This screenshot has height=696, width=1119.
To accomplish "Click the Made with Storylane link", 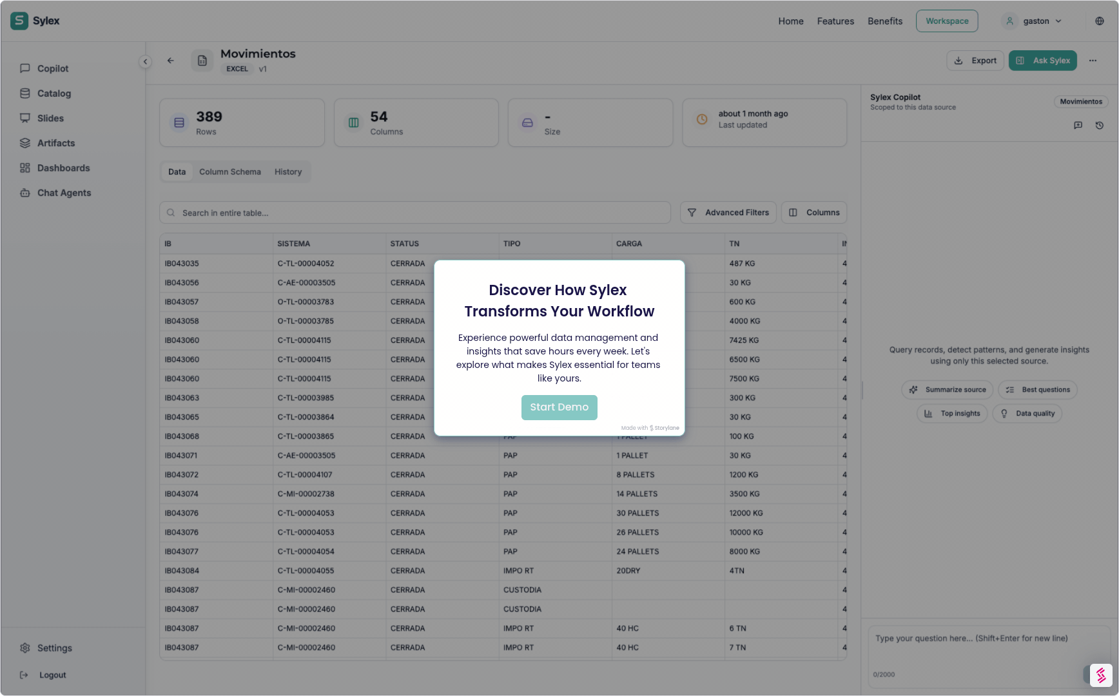I will tap(650, 428).
